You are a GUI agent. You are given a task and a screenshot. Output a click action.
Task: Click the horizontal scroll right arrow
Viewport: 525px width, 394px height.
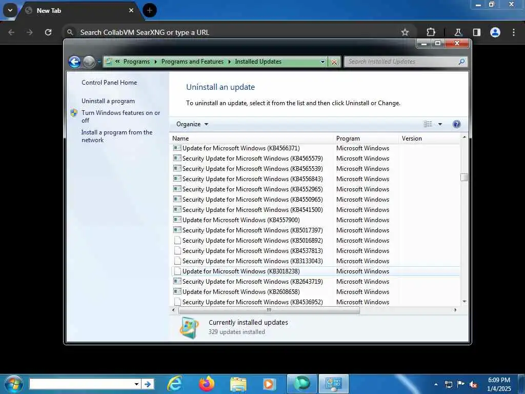pos(455,310)
